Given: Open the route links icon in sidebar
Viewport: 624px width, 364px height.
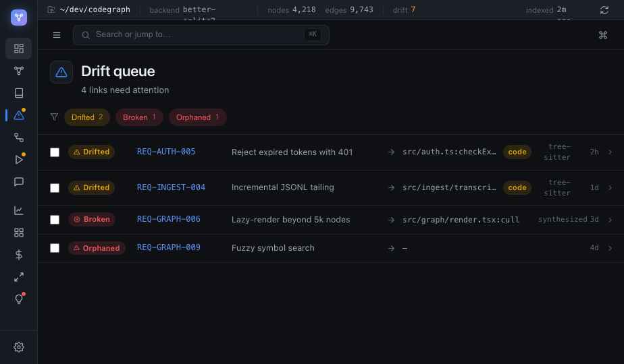Looking at the screenshot, I should click(19, 138).
